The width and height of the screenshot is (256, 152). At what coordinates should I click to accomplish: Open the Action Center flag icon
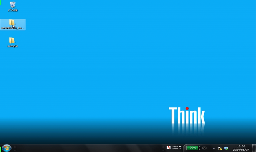220,148
